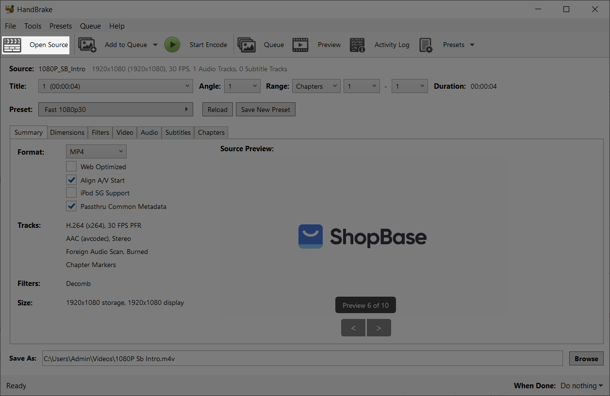Open the When Done dropdown
Screen dimensions: 610x396
(x=581, y=386)
